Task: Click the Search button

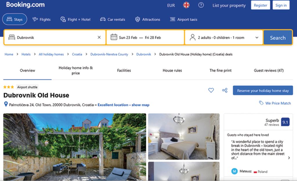Action: pos(278,38)
